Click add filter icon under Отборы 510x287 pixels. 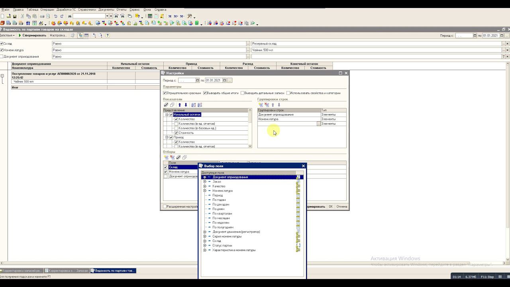click(x=166, y=157)
